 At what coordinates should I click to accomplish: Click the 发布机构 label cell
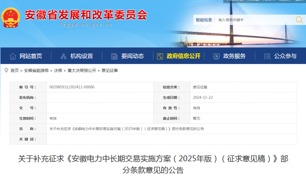[x=28, y=98]
